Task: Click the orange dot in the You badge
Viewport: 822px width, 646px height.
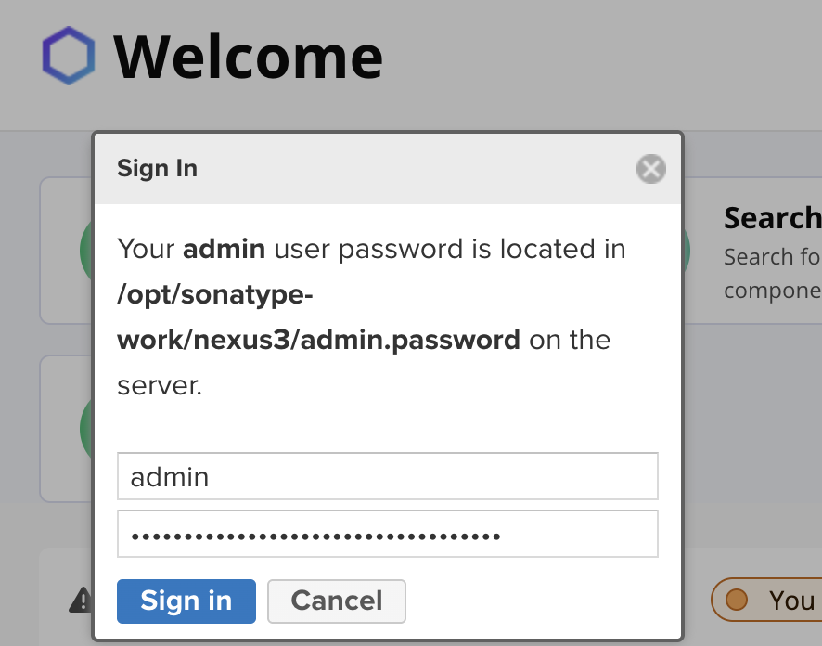Action: point(736,600)
